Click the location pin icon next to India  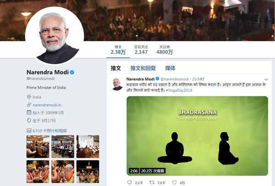click(x=29, y=97)
